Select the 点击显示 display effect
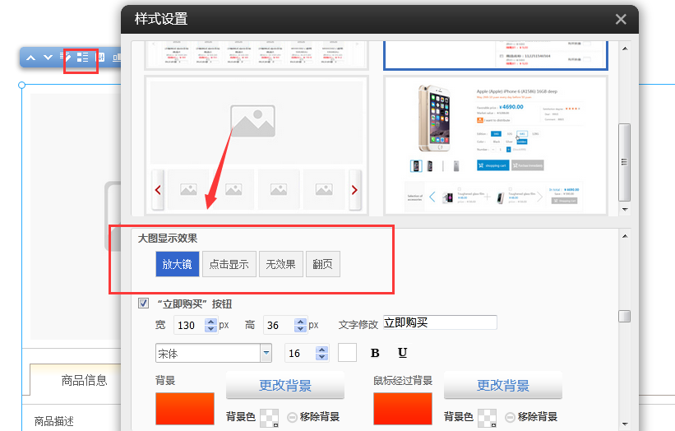The image size is (675, 431). (x=229, y=264)
